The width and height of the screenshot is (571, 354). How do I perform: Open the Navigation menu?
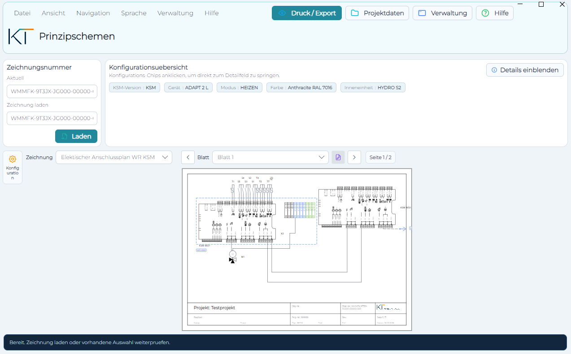click(x=93, y=13)
